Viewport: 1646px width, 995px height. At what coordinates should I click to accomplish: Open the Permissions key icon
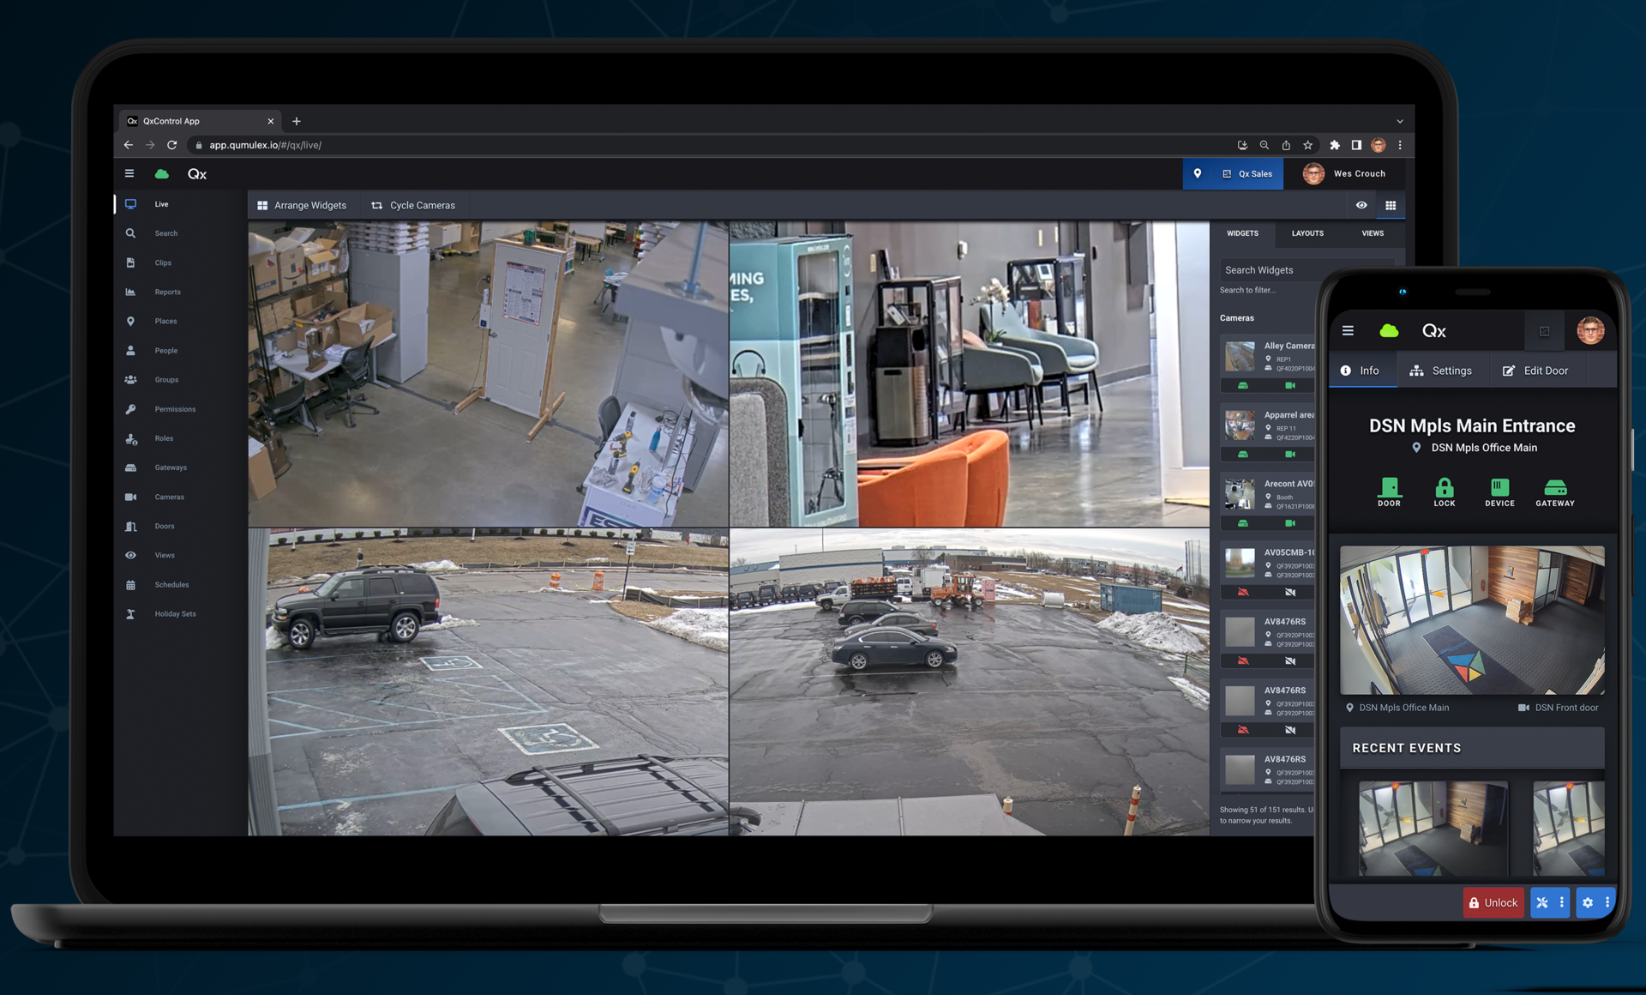pos(130,409)
